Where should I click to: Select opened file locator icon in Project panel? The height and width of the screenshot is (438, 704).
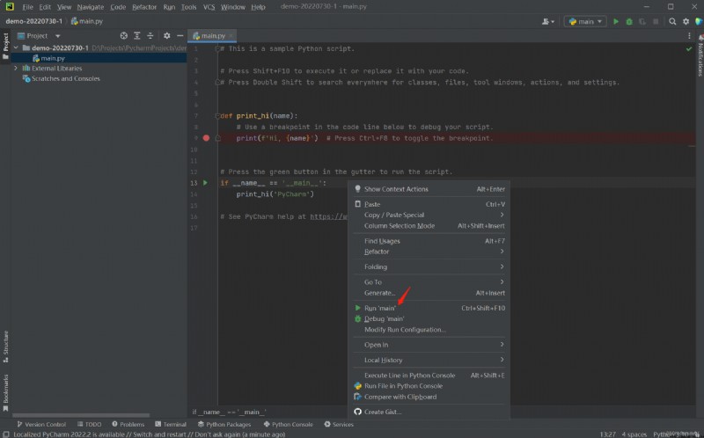[x=124, y=36]
